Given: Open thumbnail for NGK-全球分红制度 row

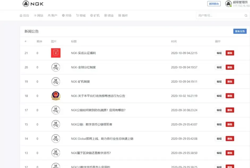Looking at the screenshot, I should coord(56,67).
